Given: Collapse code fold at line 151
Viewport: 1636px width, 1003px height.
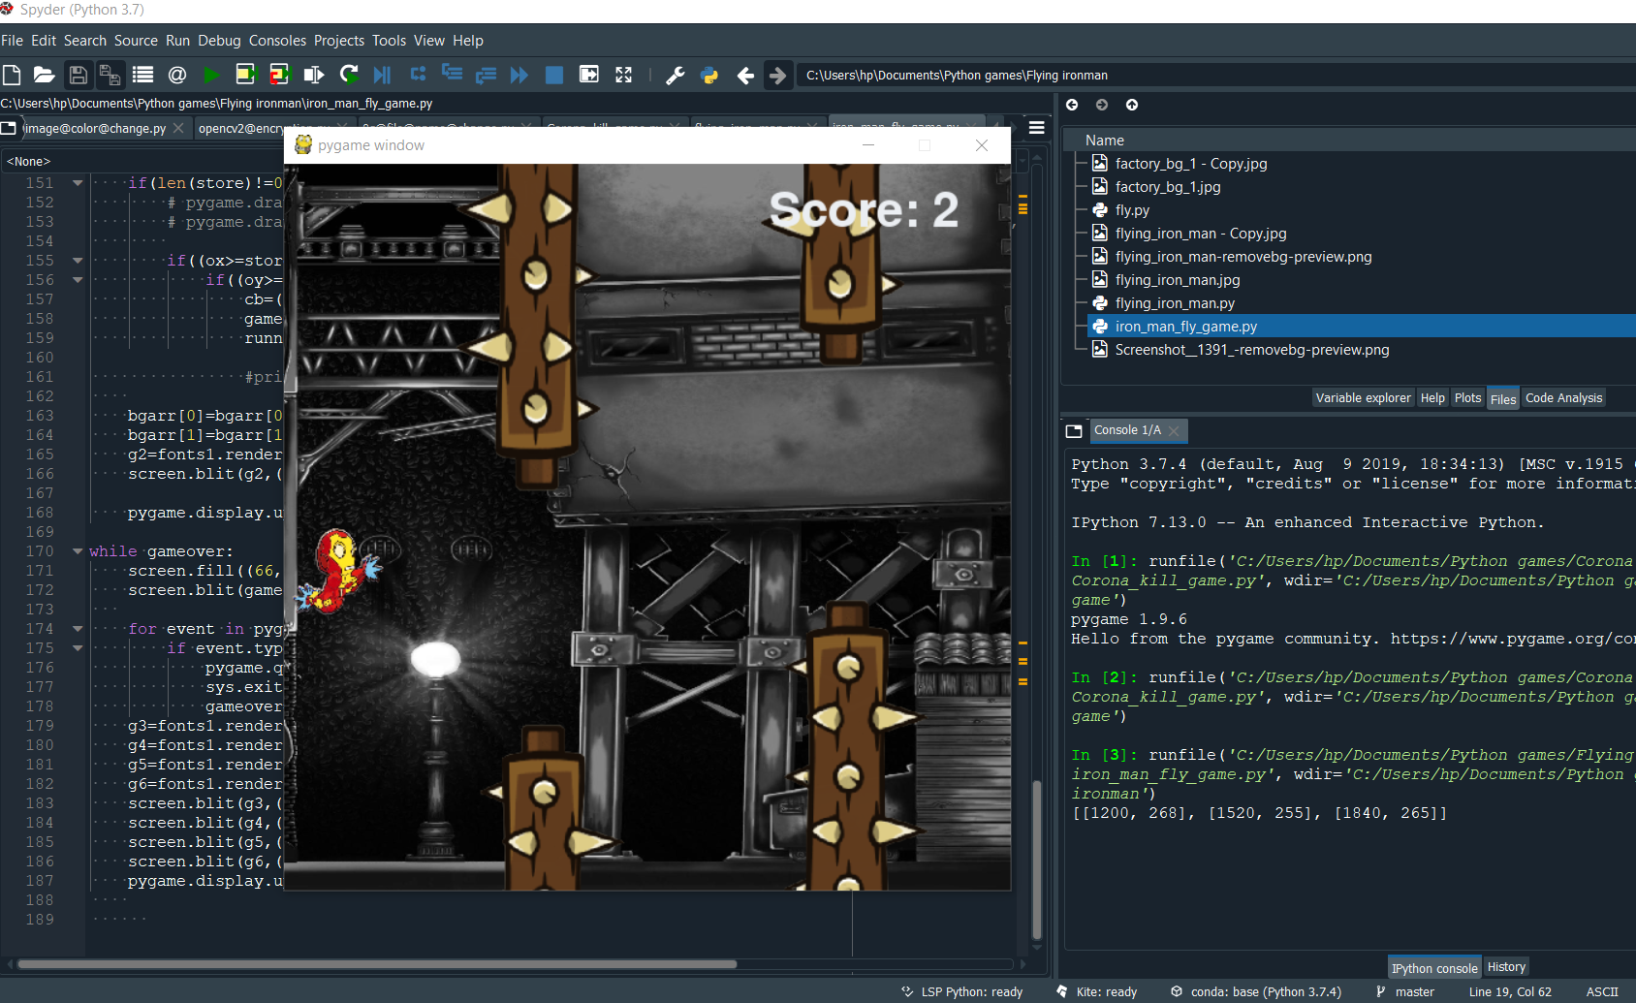Looking at the screenshot, I should pos(78,182).
